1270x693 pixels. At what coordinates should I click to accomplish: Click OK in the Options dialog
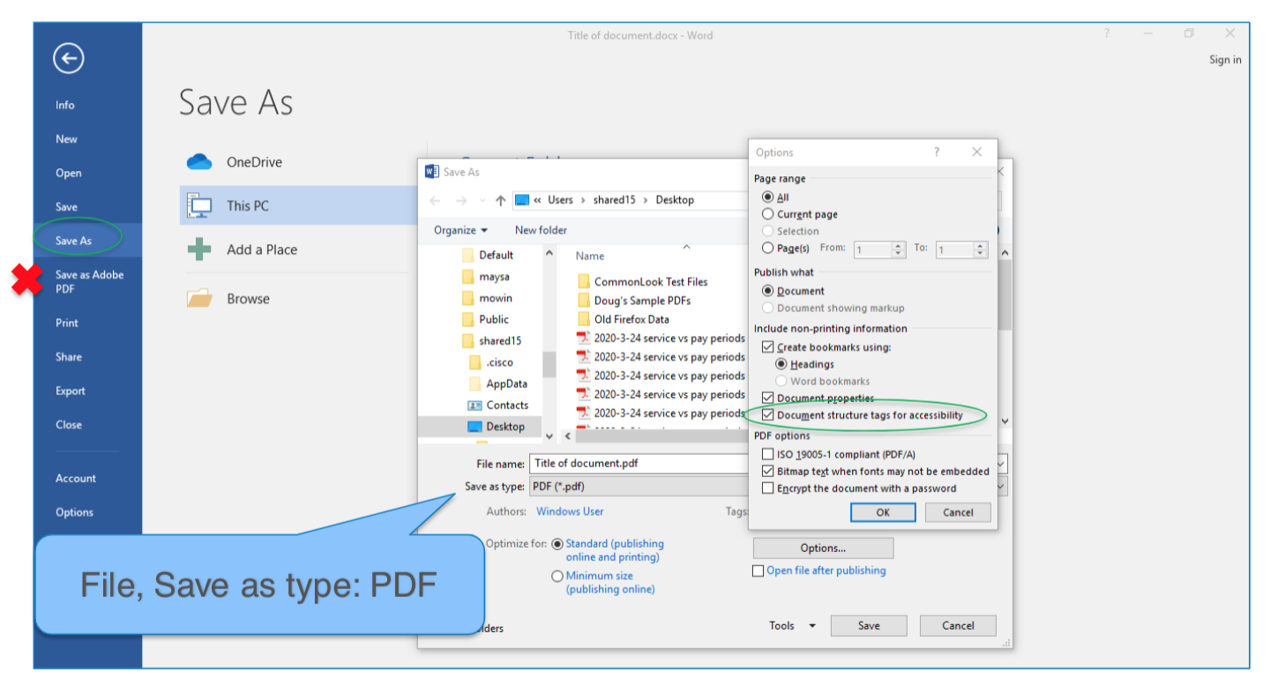[883, 512]
